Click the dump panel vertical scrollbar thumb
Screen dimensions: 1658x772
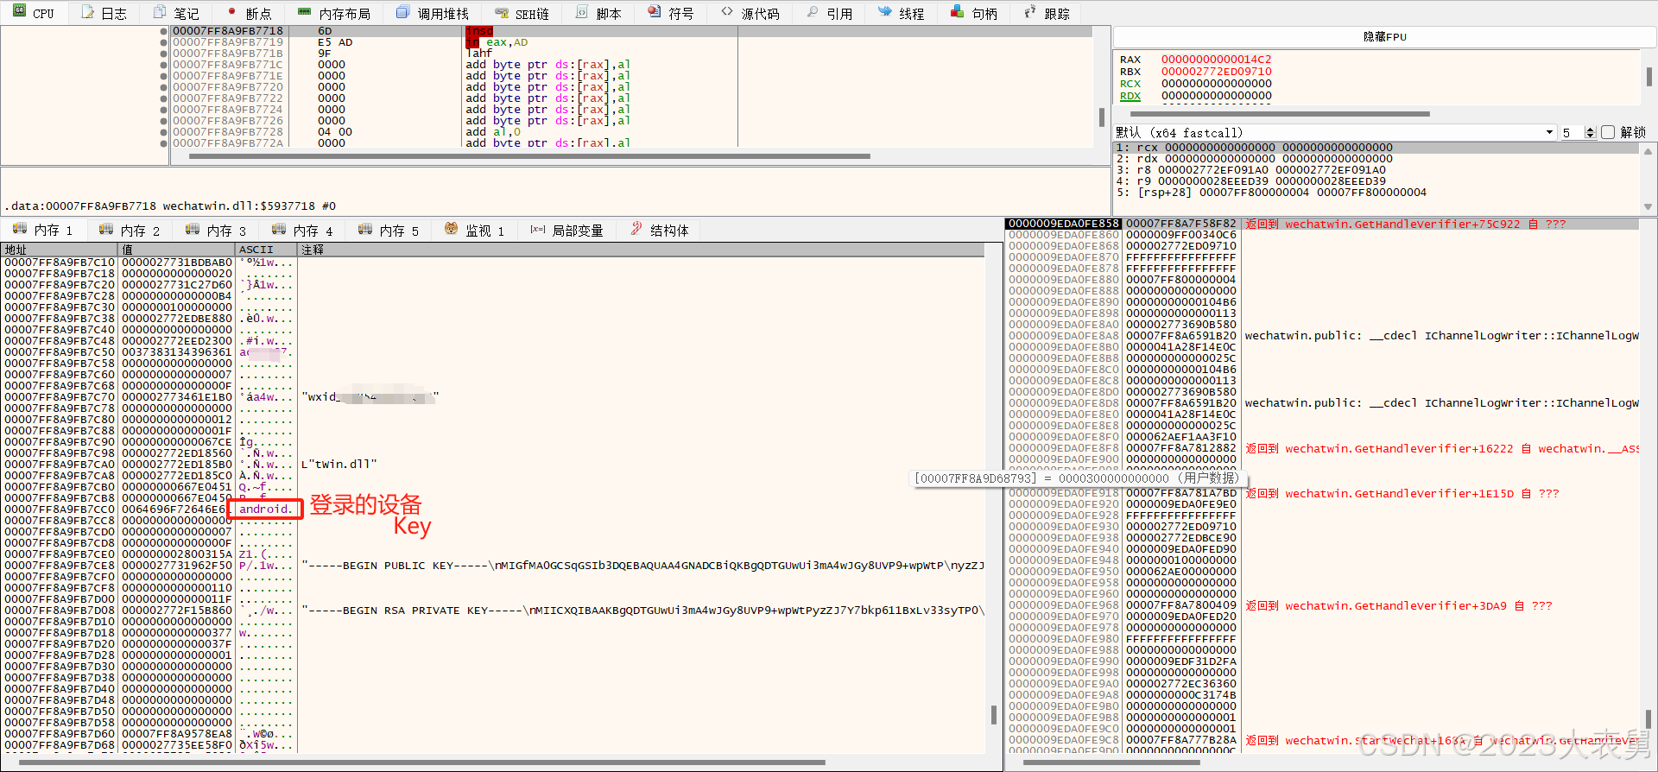click(x=993, y=714)
